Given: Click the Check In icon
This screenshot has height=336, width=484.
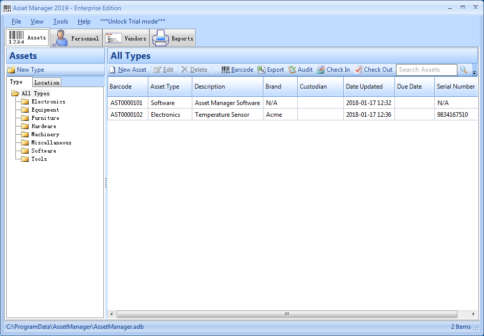Looking at the screenshot, I should click(x=321, y=70).
